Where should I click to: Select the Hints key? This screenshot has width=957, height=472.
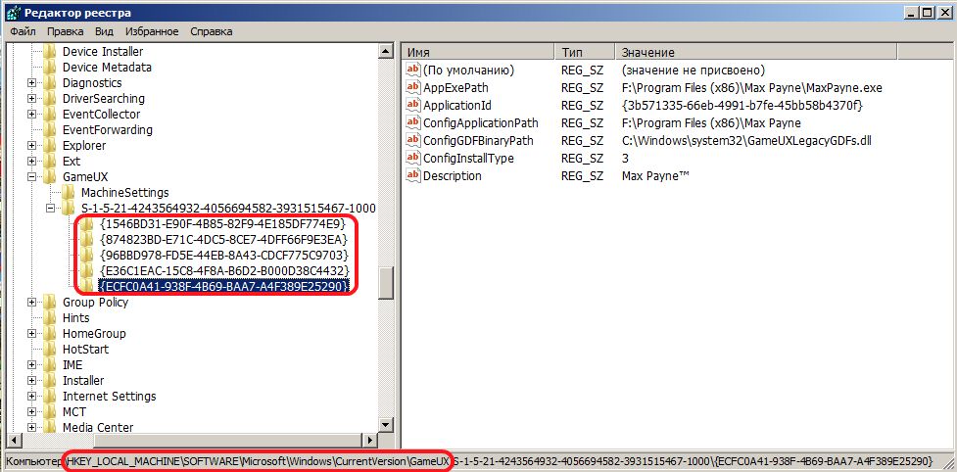[75, 317]
